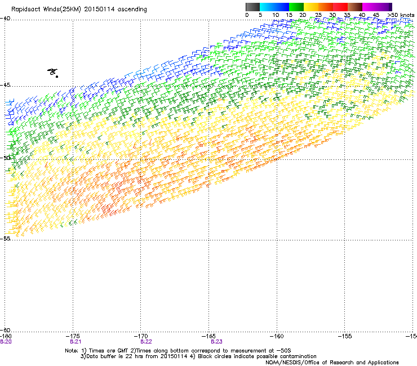The width and height of the screenshot is (417, 366).
Task: Click the red 30-35 knots legend segment
Action: (340, 7)
